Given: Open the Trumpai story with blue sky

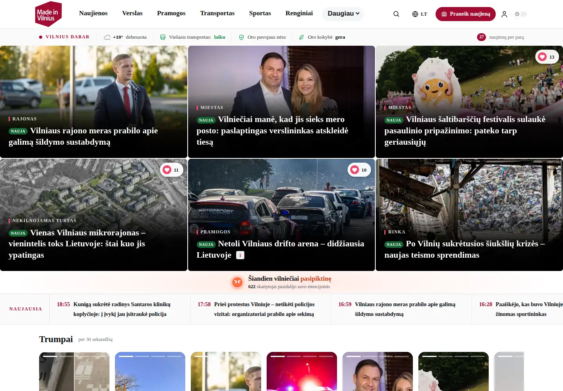Looking at the screenshot, I should (150, 371).
